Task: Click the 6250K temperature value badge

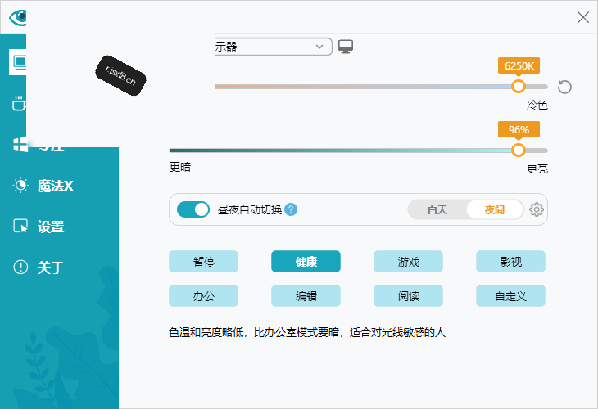Action: point(519,66)
